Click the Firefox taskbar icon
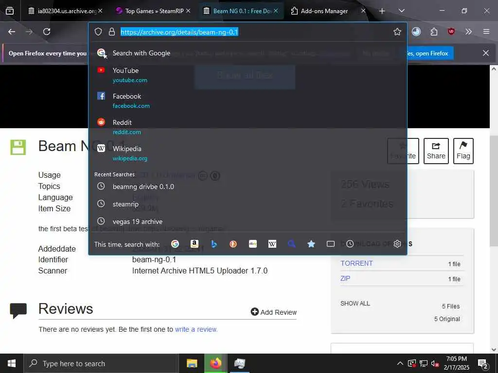This screenshot has width=498, height=373. click(215, 363)
